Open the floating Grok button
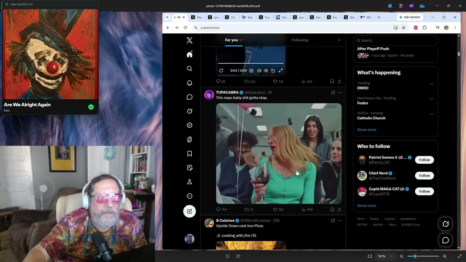466x262 pixels. click(446, 224)
